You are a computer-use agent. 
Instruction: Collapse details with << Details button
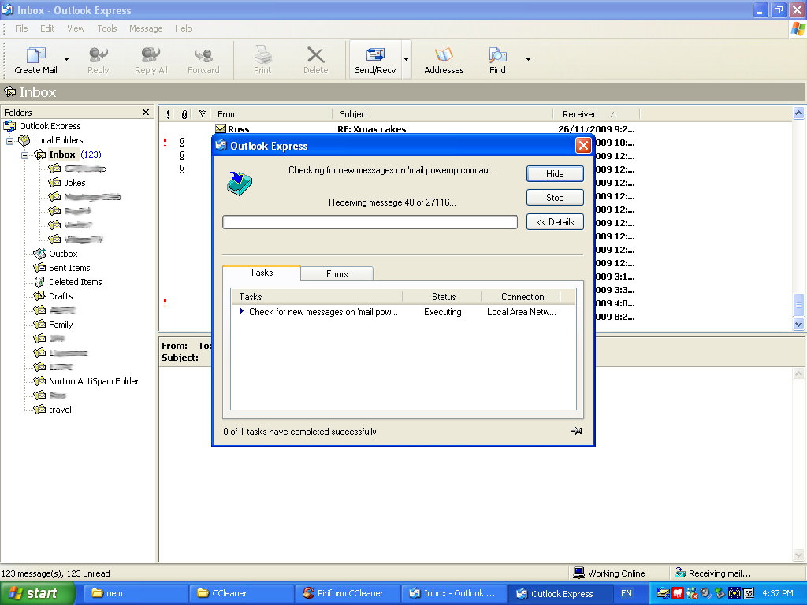pos(555,221)
